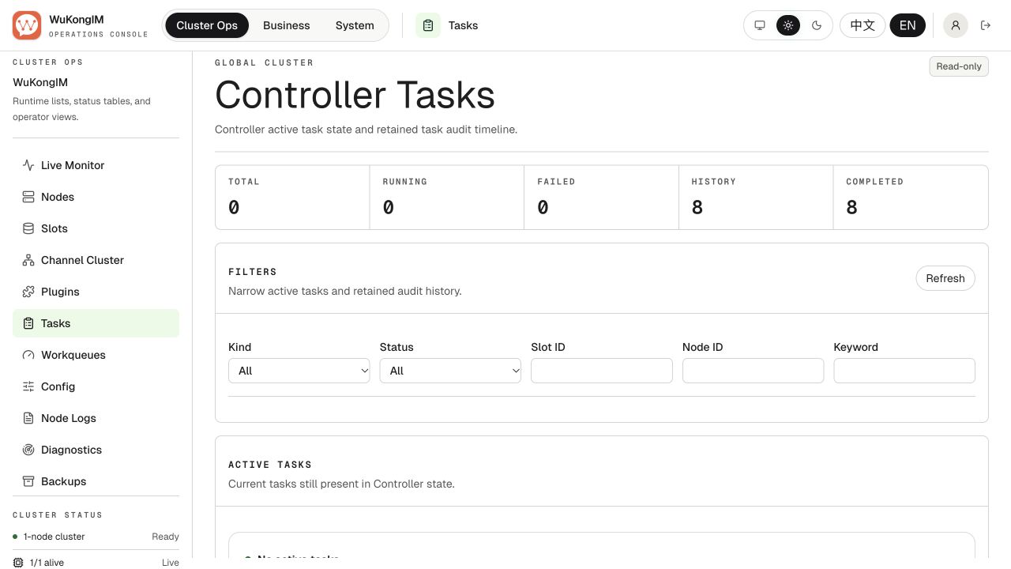Image resolution: width=1011 pixels, height=569 pixels.
Task: Click the CPU chip icon beside 1/1 alive
Action: click(x=17, y=563)
